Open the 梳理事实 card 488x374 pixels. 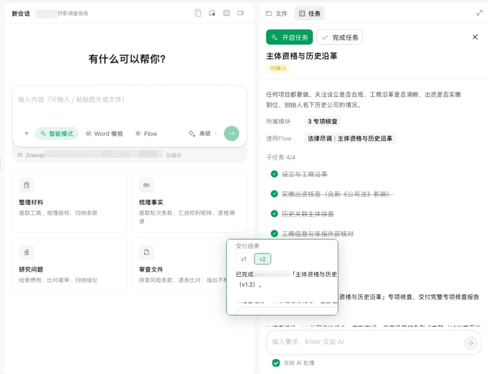click(x=189, y=202)
